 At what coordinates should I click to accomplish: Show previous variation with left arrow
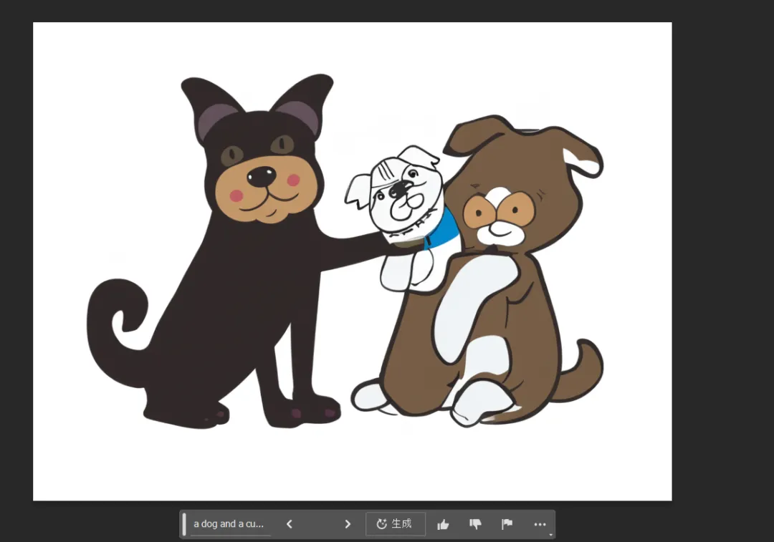(x=290, y=524)
